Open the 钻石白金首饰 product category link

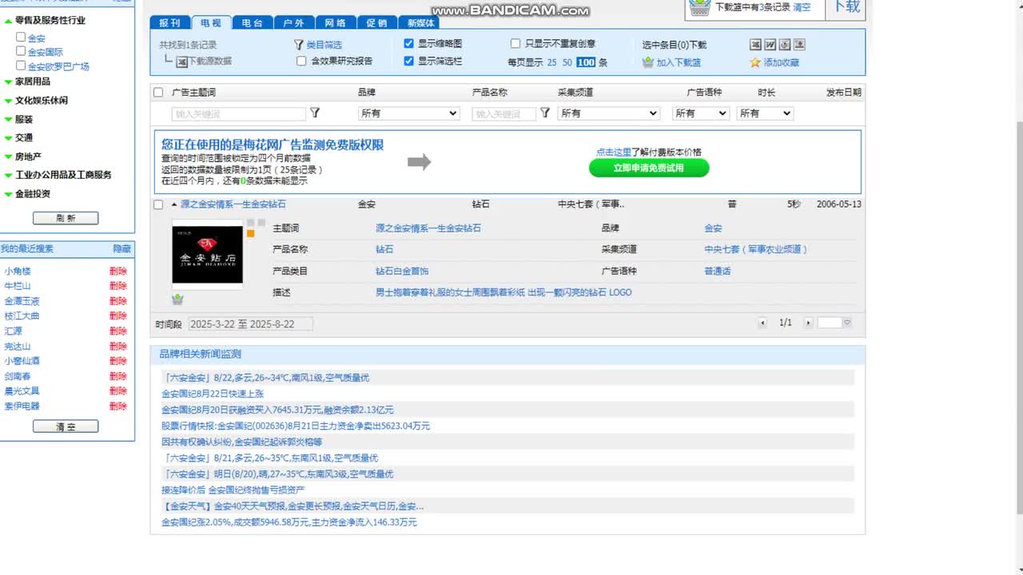[x=402, y=271]
